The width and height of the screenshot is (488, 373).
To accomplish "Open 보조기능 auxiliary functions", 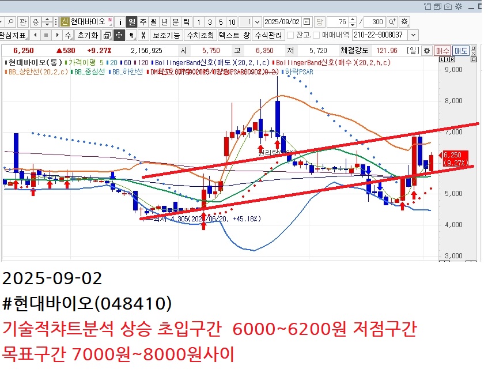I will (167, 35).
